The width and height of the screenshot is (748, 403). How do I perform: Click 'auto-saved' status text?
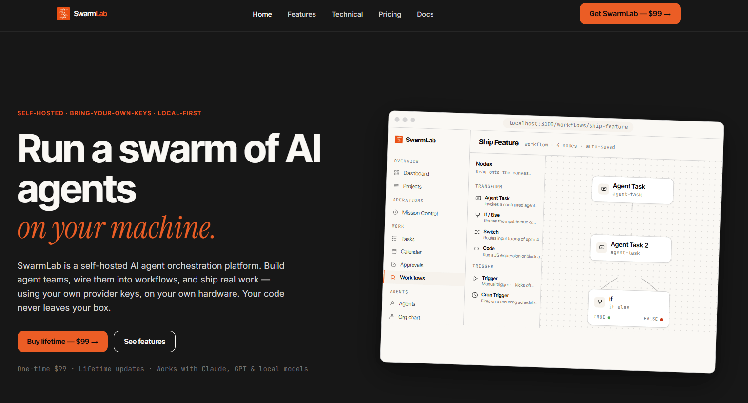click(x=600, y=147)
